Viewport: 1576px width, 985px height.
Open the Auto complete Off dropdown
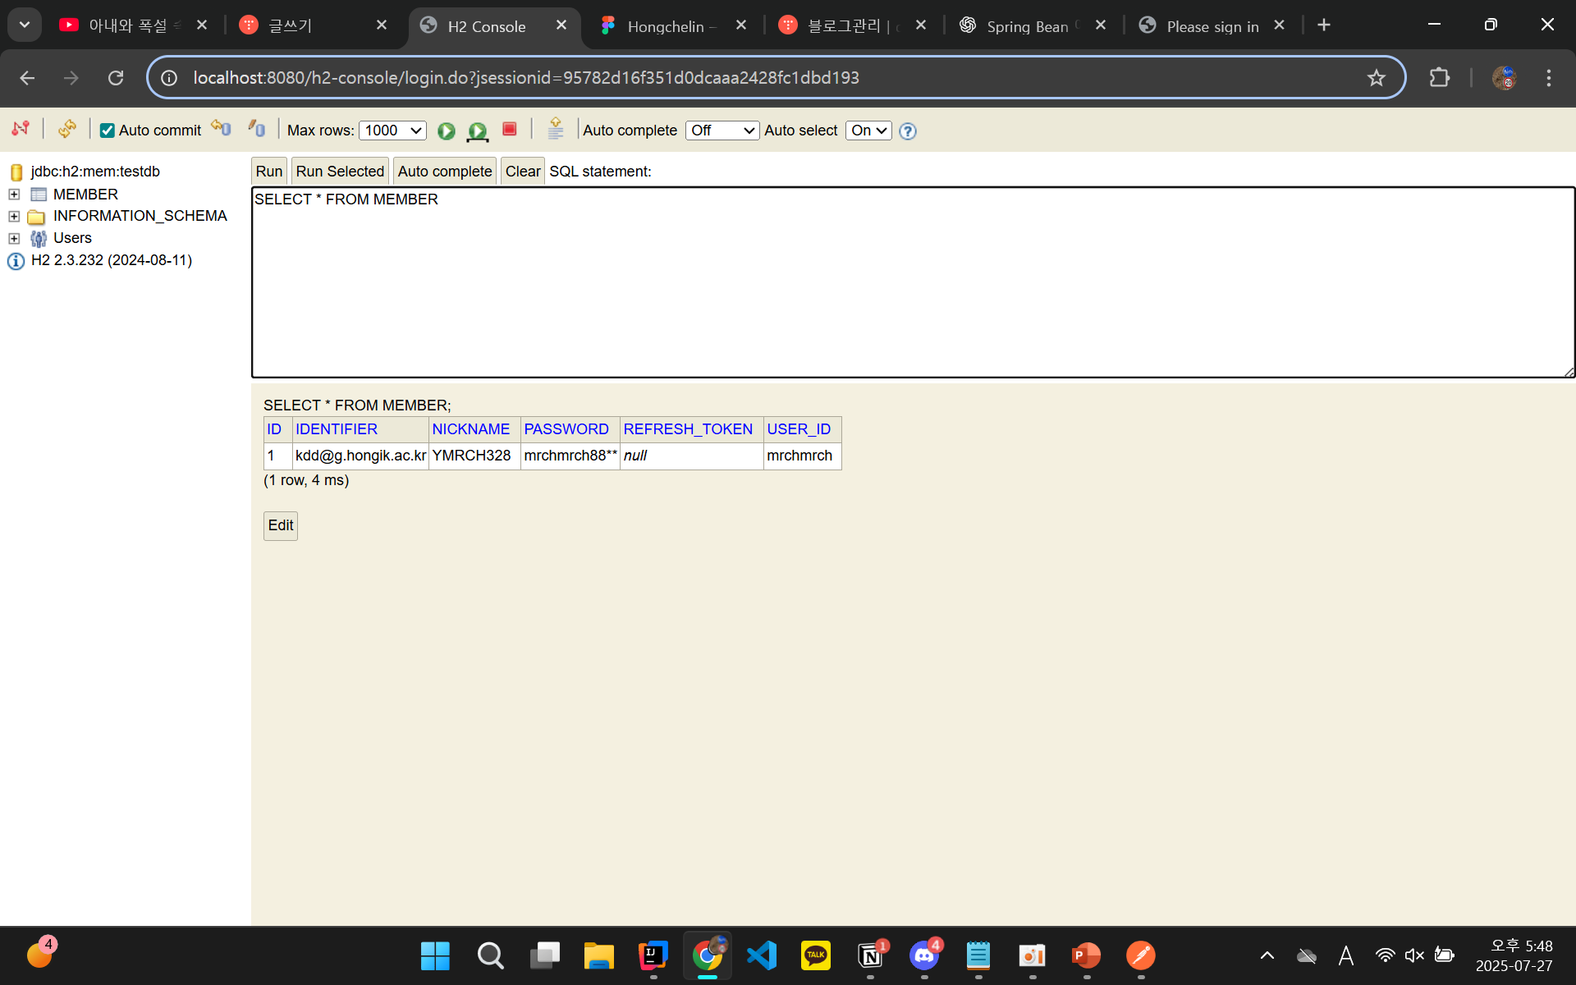point(722,131)
